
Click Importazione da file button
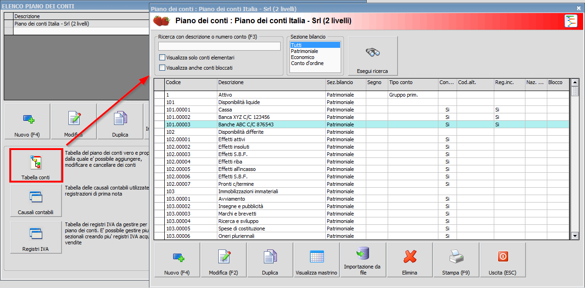click(363, 260)
